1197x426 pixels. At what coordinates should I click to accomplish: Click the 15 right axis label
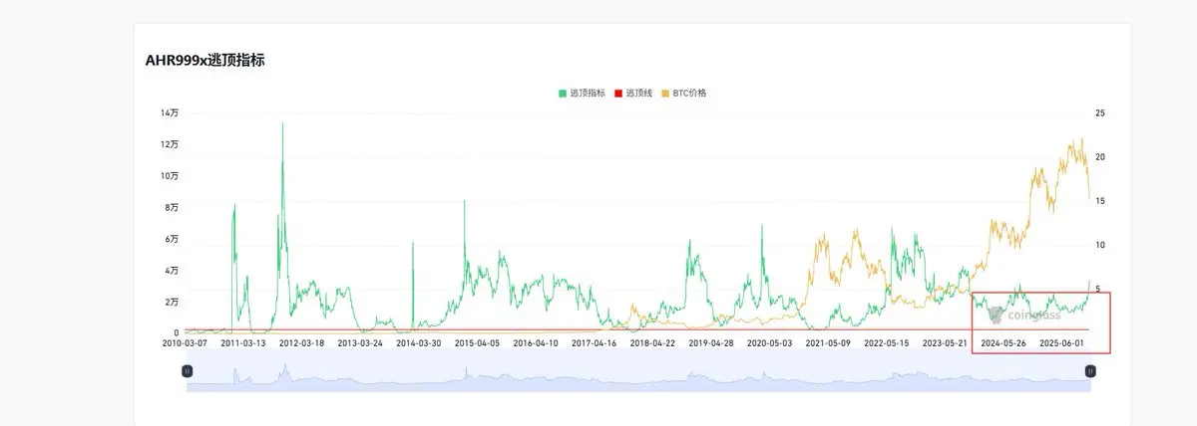point(1100,201)
